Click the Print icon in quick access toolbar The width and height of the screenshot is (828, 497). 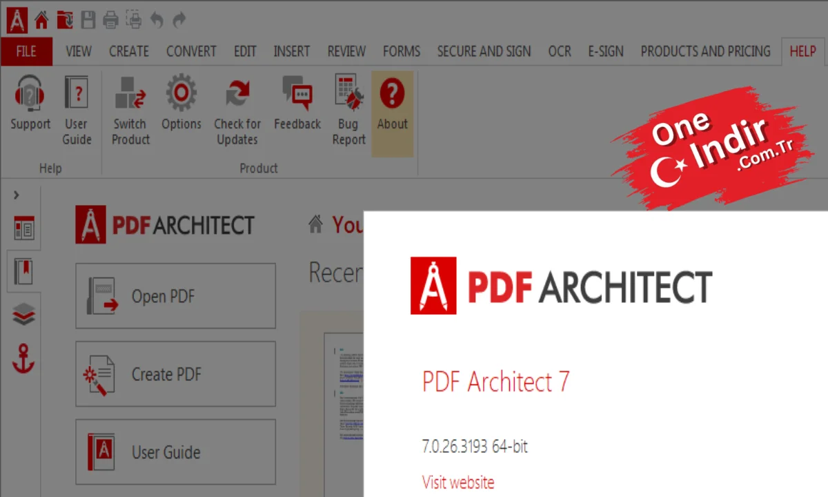(x=111, y=21)
